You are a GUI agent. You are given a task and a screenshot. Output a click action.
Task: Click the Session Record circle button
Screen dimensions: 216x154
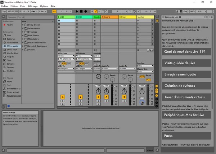pyautogui.click(x=106, y=11)
